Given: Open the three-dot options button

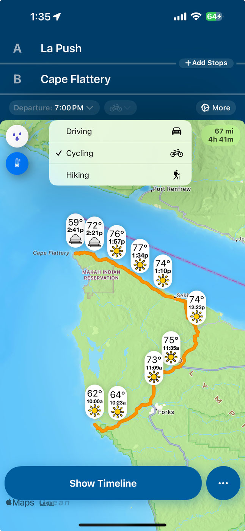Looking at the screenshot, I should pos(223,483).
